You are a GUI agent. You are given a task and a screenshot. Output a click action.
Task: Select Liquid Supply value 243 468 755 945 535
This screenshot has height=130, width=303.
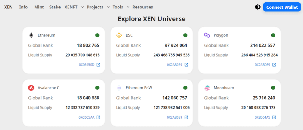coord(171,55)
